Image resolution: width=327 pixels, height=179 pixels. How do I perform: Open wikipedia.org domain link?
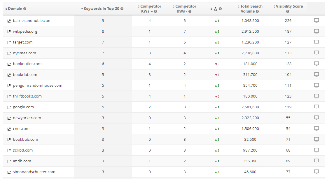tap(25, 32)
